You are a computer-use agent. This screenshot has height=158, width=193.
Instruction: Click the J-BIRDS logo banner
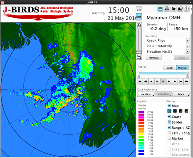(x=38, y=13)
